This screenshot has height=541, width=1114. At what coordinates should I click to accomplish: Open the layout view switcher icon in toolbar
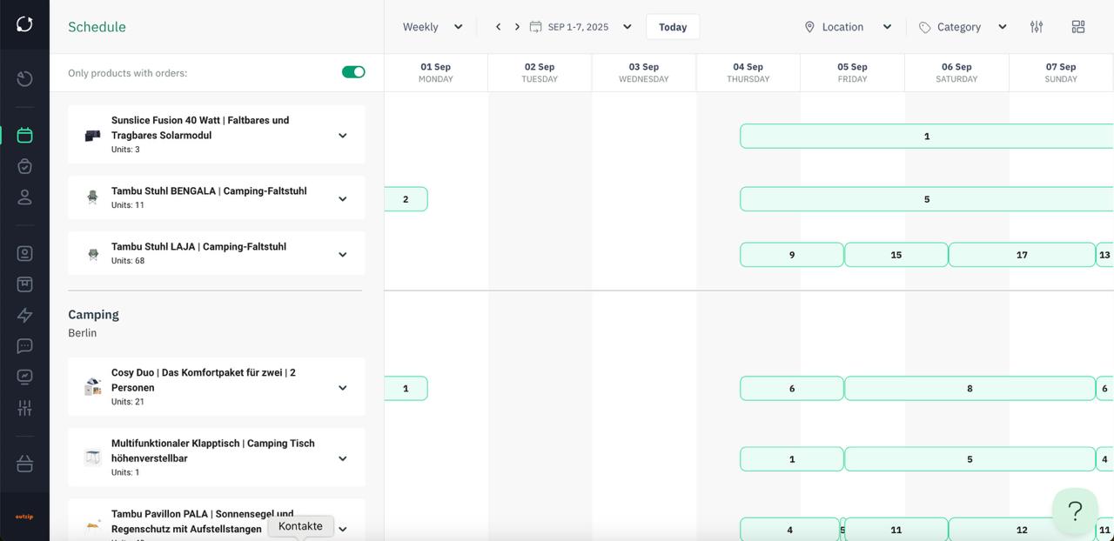click(x=1078, y=26)
